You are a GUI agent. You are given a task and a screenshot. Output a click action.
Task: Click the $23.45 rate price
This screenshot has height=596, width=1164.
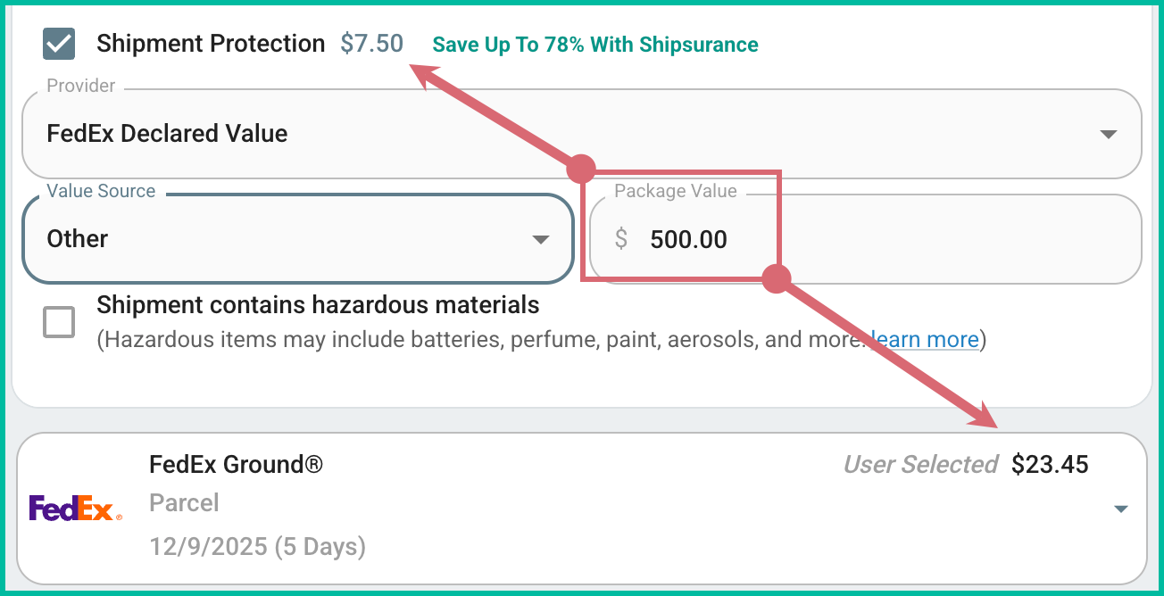(1051, 464)
